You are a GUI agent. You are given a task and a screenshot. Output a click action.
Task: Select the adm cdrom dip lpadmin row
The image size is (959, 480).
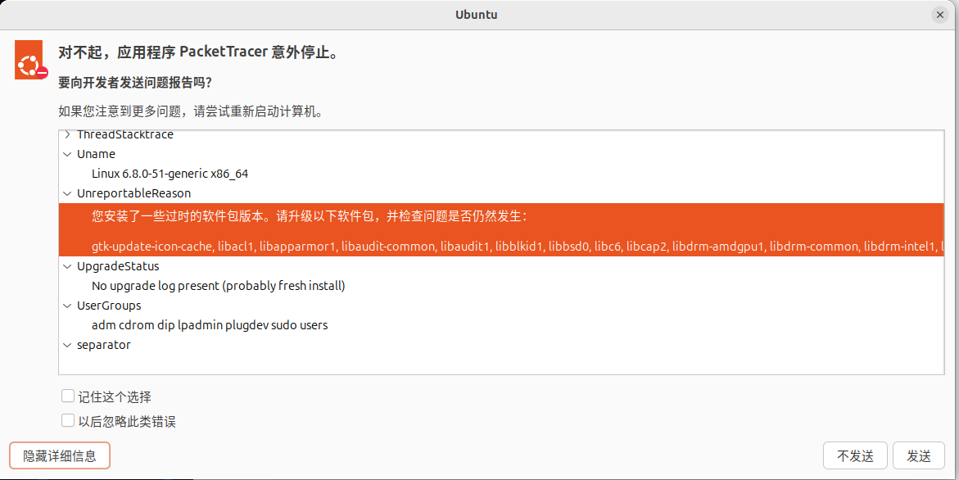tap(501, 324)
